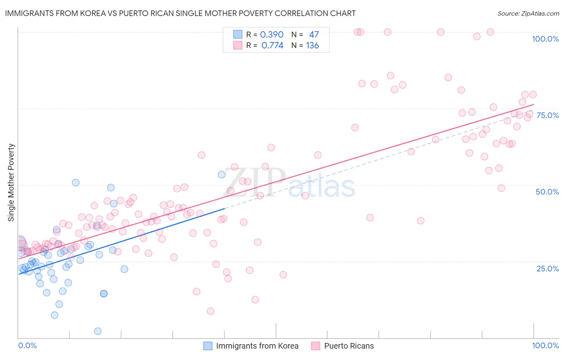Open the ZipAtlas.com source link
Screen dimensions: 564x357
pos(528,13)
